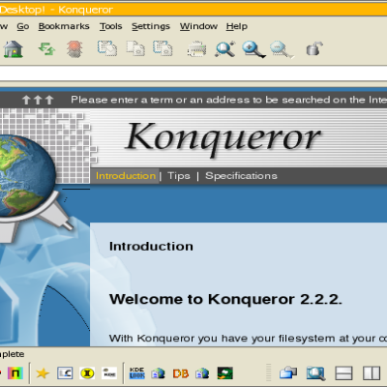The width and height of the screenshot is (387, 387).
Task: Open the Specifications link
Action: (241, 176)
